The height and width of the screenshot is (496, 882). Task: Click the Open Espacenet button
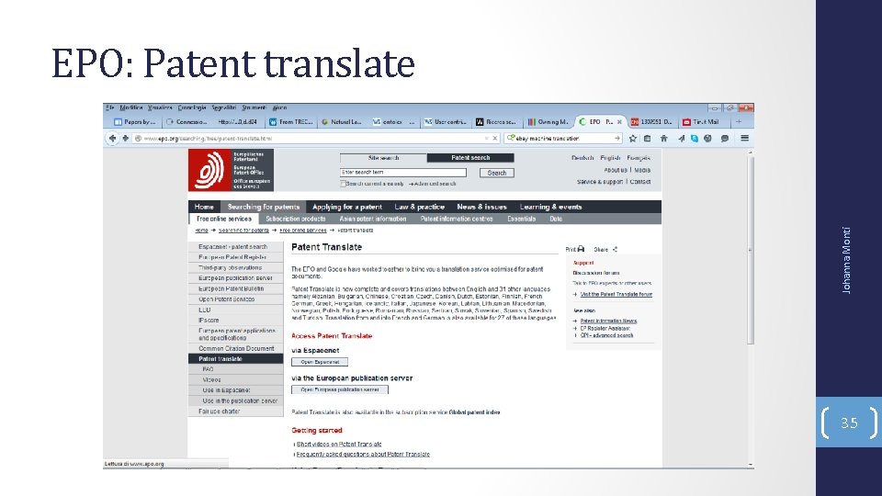(320, 362)
